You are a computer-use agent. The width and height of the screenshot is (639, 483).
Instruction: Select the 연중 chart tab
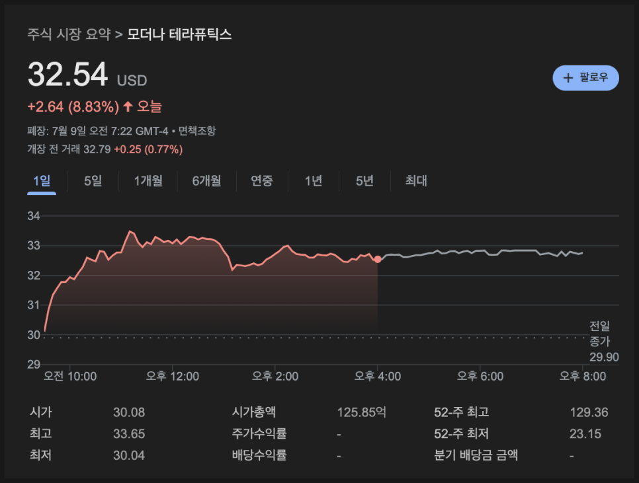[x=262, y=180]
